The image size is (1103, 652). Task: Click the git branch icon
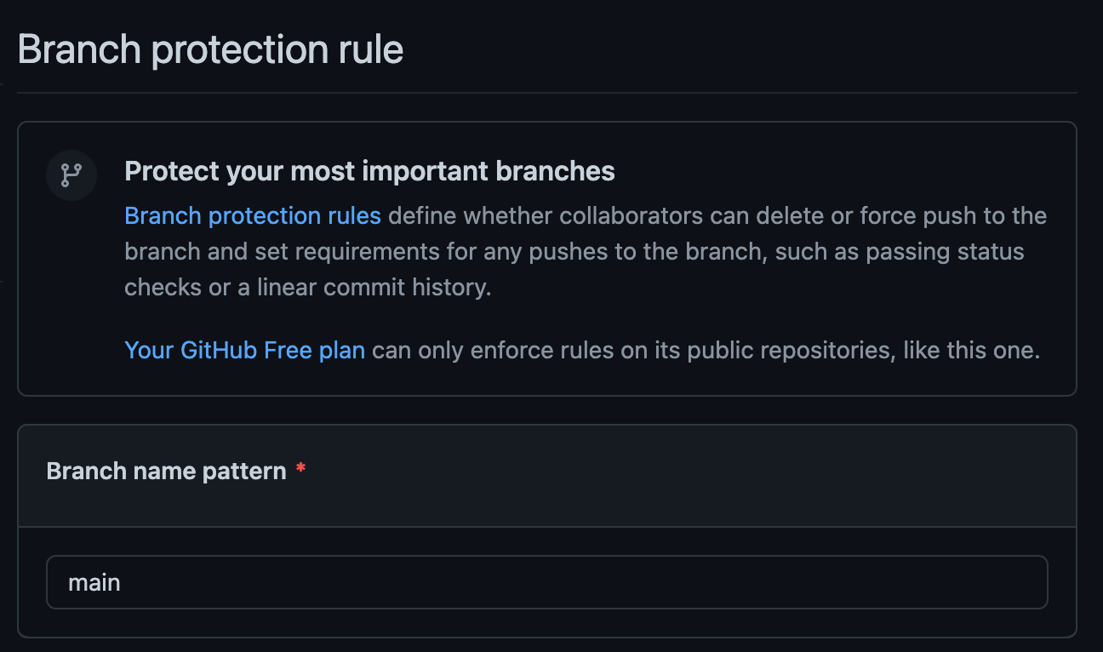click(x=71, y=175)
